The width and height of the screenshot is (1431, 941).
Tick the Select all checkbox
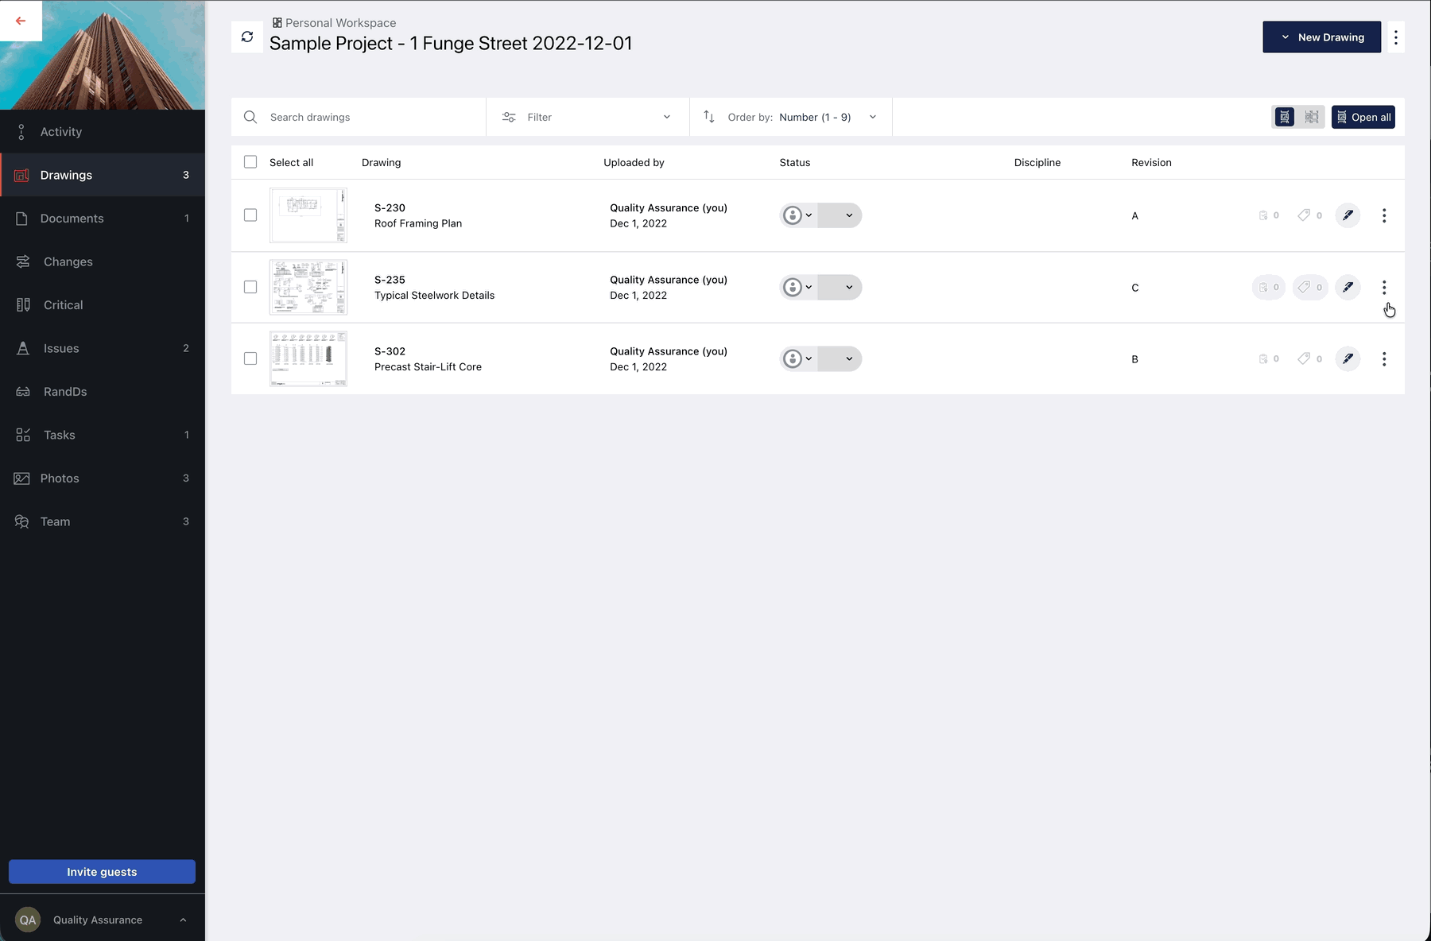[250, 162]
